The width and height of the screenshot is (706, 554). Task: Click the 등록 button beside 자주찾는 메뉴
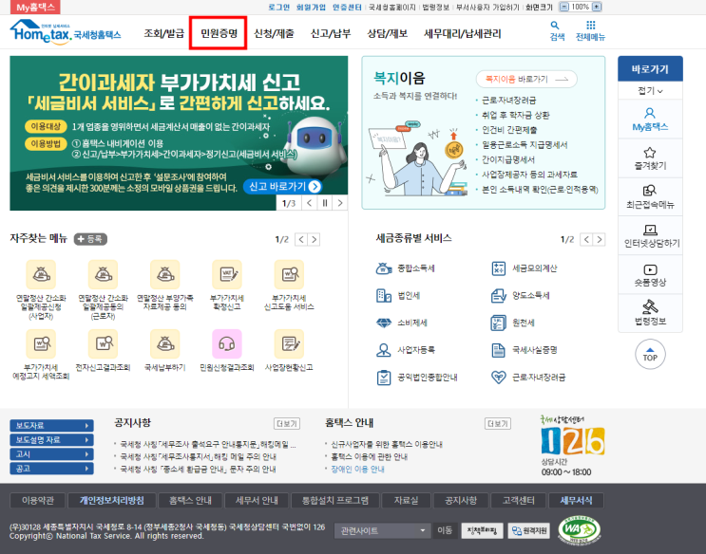pyautogui.click(x=90, y=239)
